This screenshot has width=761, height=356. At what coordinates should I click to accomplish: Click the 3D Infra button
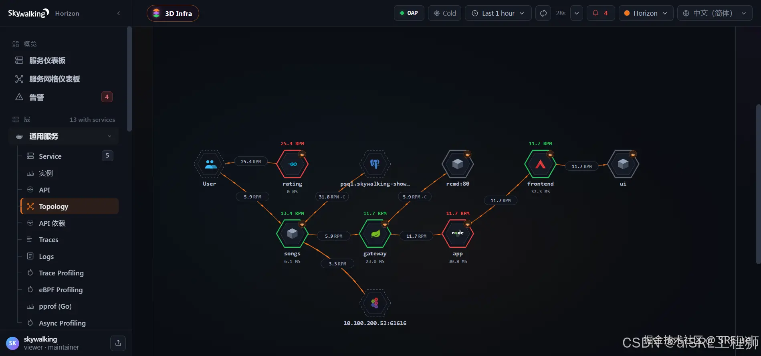pos(173,13)
